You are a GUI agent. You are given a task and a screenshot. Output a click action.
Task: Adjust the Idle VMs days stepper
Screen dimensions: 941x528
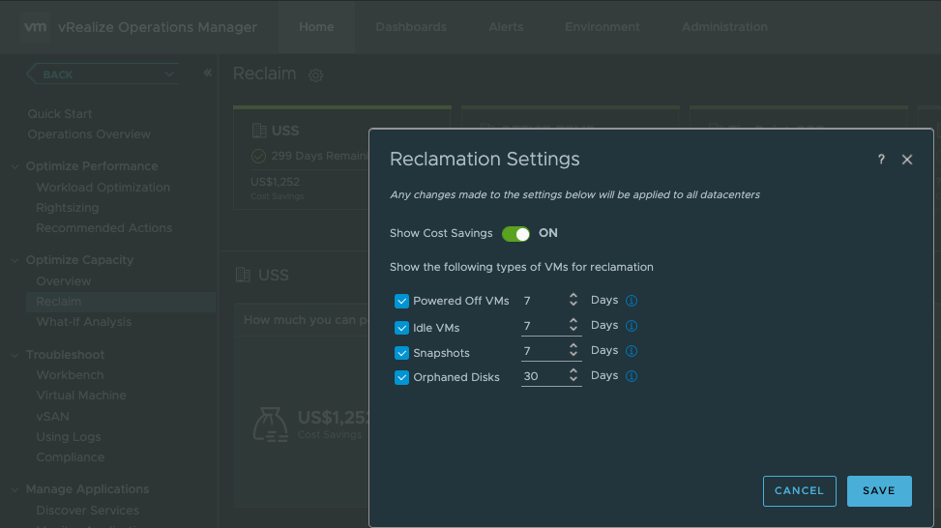pos(573,325)
